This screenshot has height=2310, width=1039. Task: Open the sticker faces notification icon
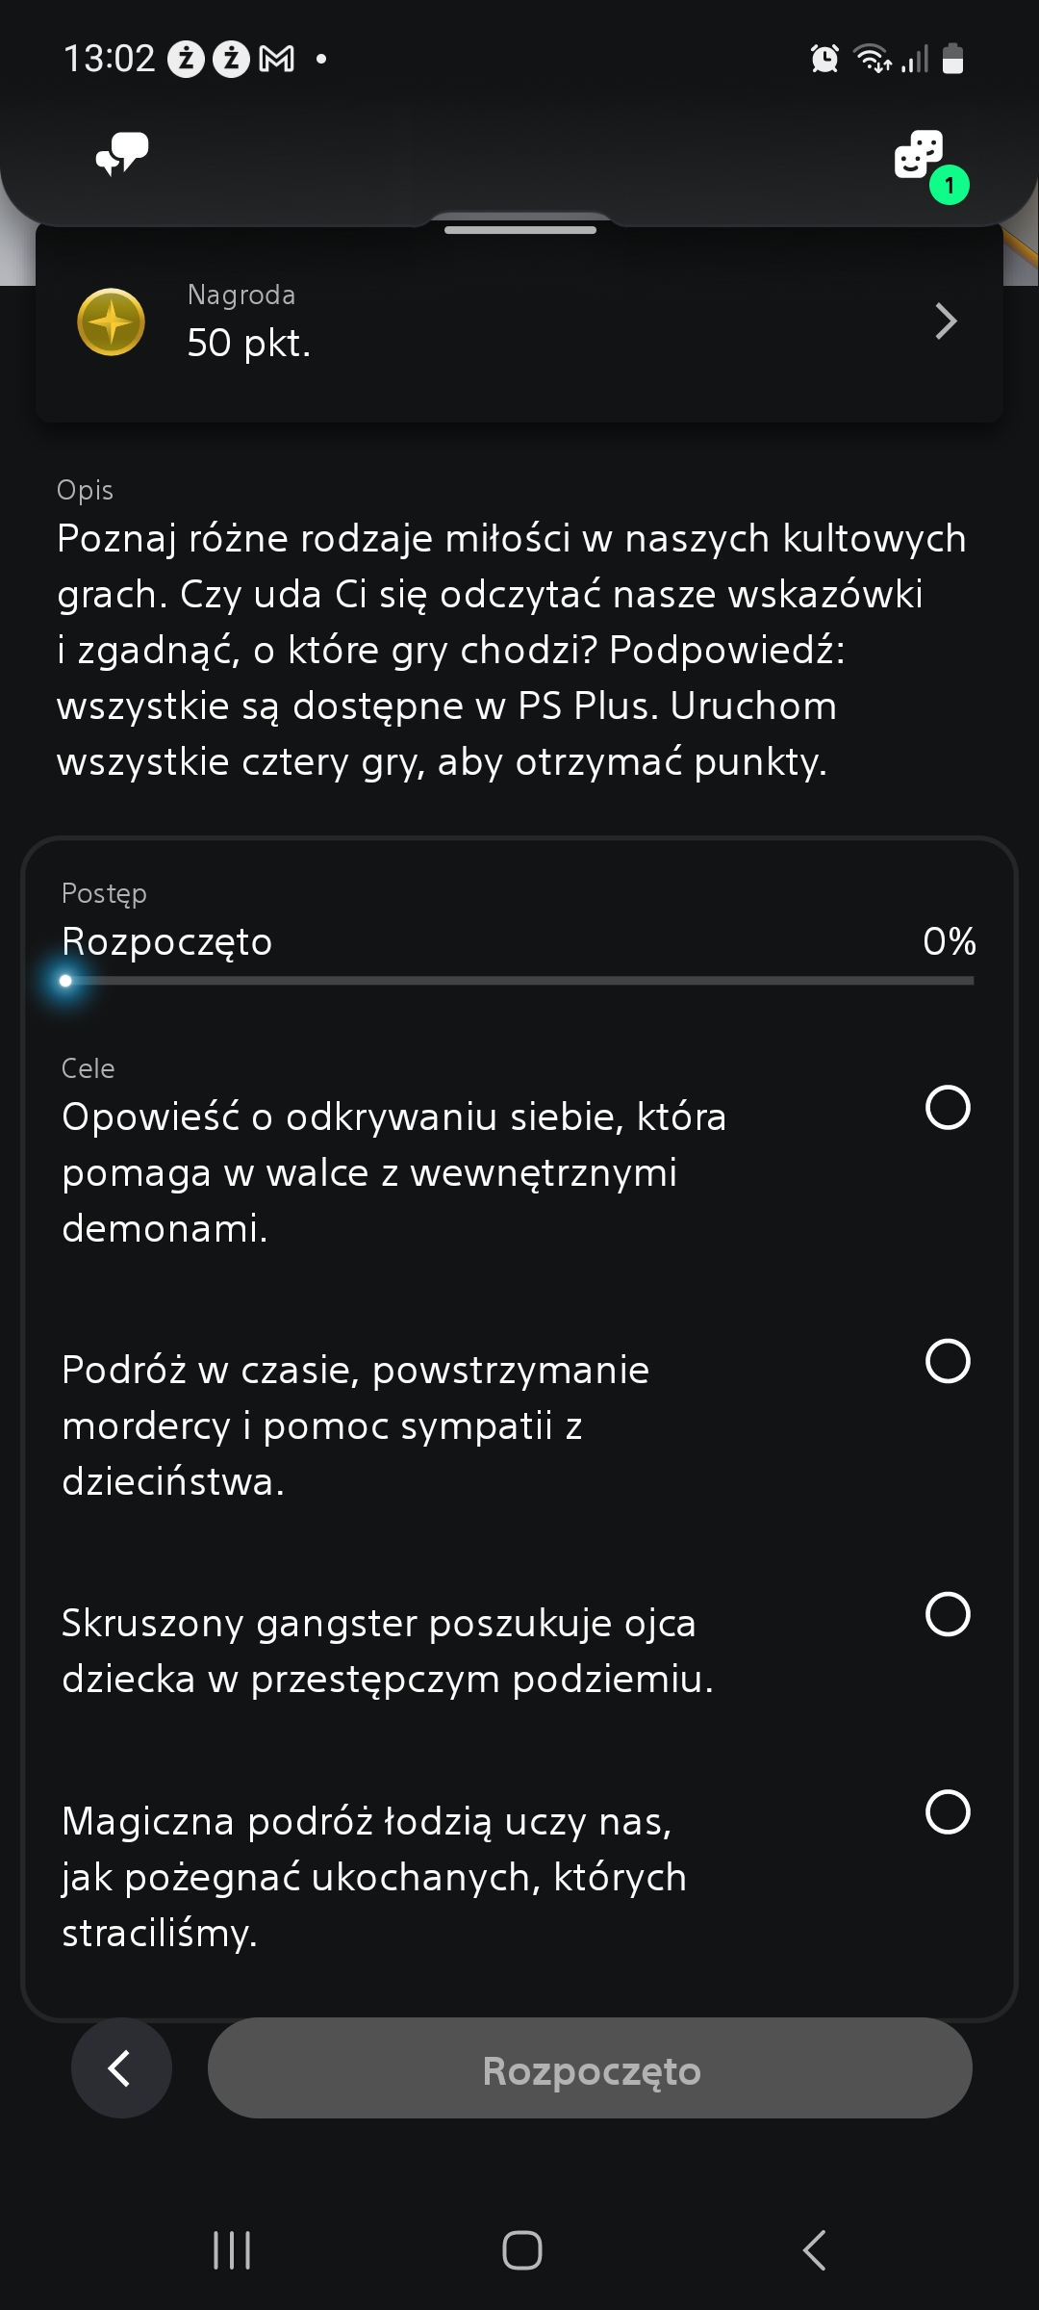[920, 156]
